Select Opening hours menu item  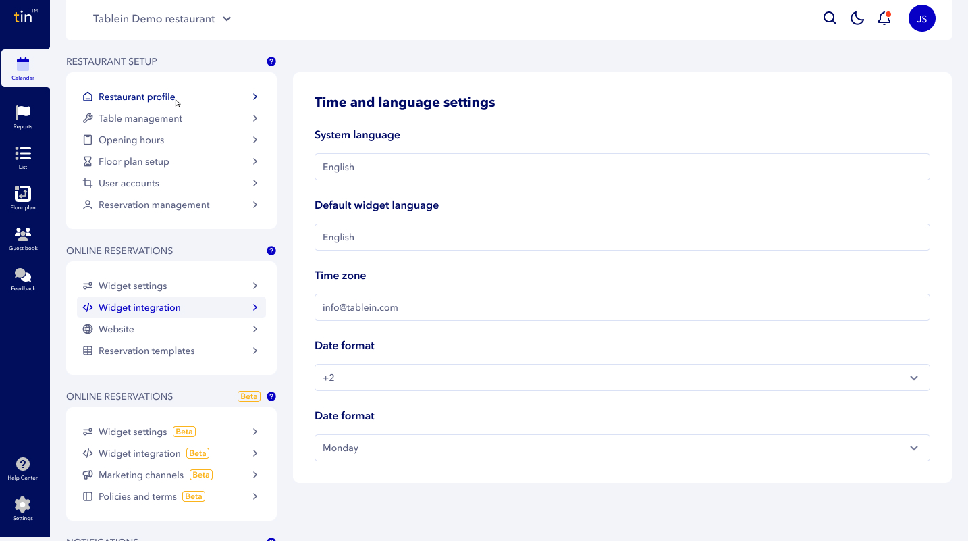click(171, 140)
